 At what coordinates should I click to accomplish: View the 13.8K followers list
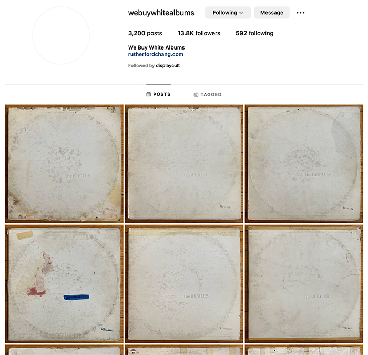[x=199, y=33]
